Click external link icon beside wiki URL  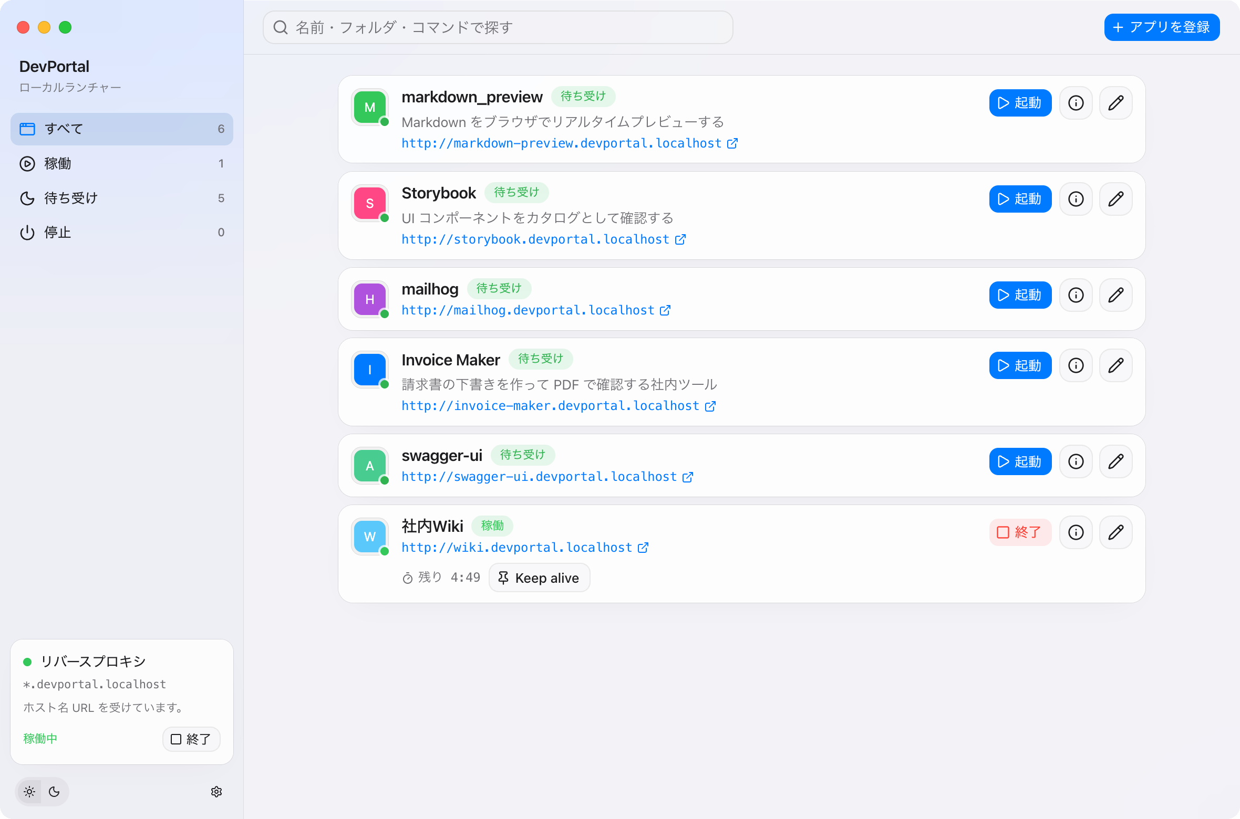[x=643, y=548]
